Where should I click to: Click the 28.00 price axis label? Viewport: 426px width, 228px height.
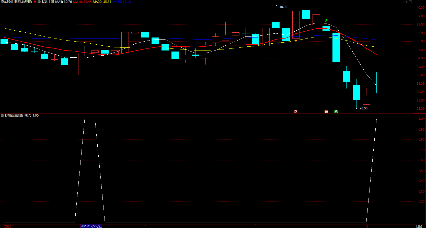point(421,109)
